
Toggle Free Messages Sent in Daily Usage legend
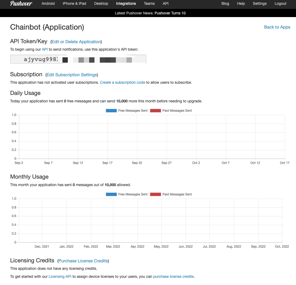[127, 111]
